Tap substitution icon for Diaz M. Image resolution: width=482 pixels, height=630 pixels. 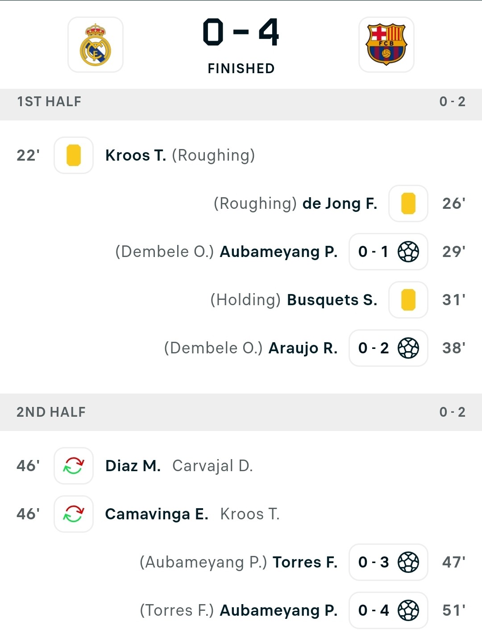(74, 466)
